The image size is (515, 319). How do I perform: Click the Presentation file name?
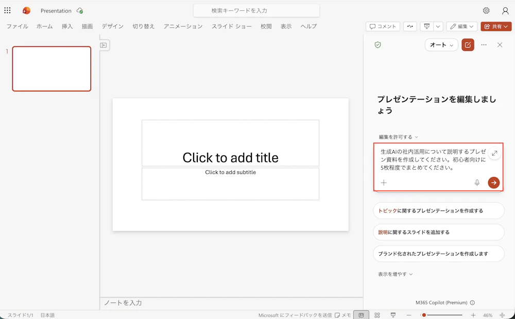pos(56,11)
